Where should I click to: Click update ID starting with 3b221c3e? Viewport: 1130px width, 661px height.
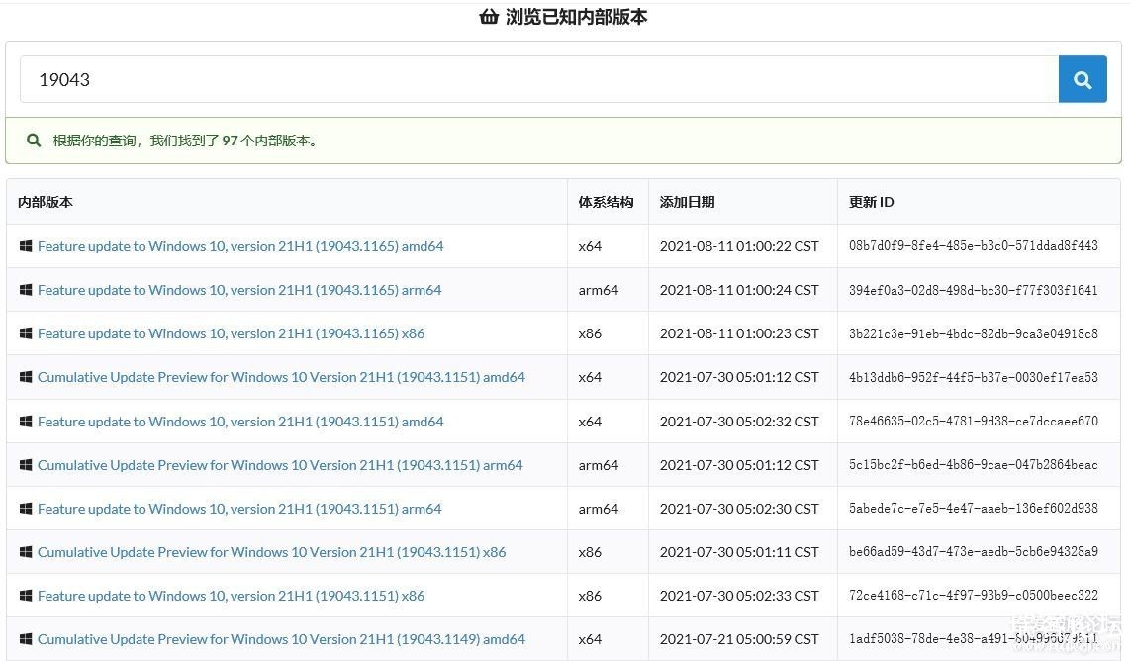pyautogui.click(x=974, y=333)
